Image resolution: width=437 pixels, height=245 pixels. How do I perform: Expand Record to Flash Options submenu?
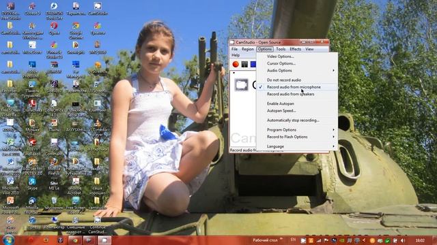click(297, 137)
